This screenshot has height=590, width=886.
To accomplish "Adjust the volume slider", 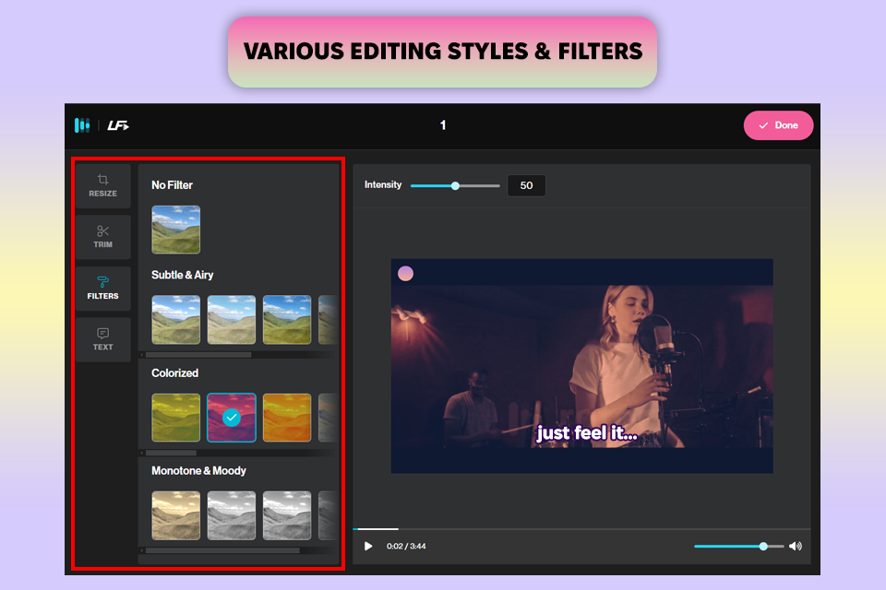I will pyautogui.click(x=738, y=546).
